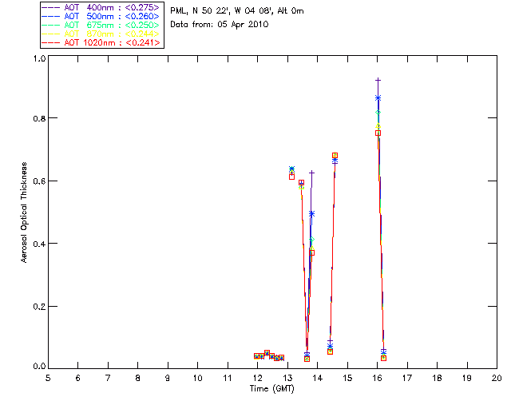Click the x-axis tick label 10
The height and width of the screenshot is (409, 511).
(x=197, y=378)
